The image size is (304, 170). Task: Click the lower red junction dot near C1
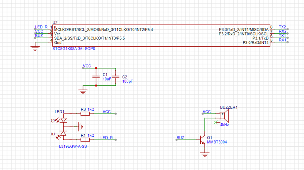tap(96, 85)
